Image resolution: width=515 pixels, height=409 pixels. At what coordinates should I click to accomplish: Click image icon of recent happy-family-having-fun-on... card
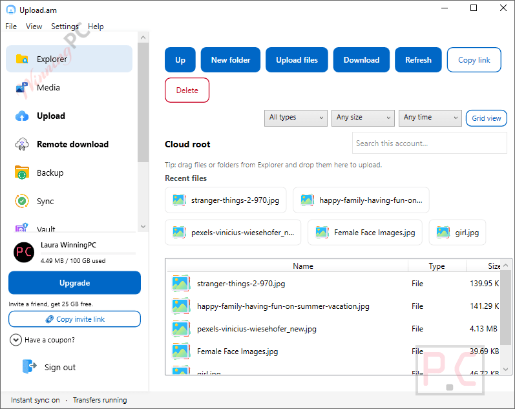coord(308,200)
